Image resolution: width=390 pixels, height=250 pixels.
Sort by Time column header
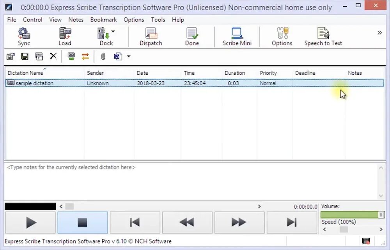point(202,73)
